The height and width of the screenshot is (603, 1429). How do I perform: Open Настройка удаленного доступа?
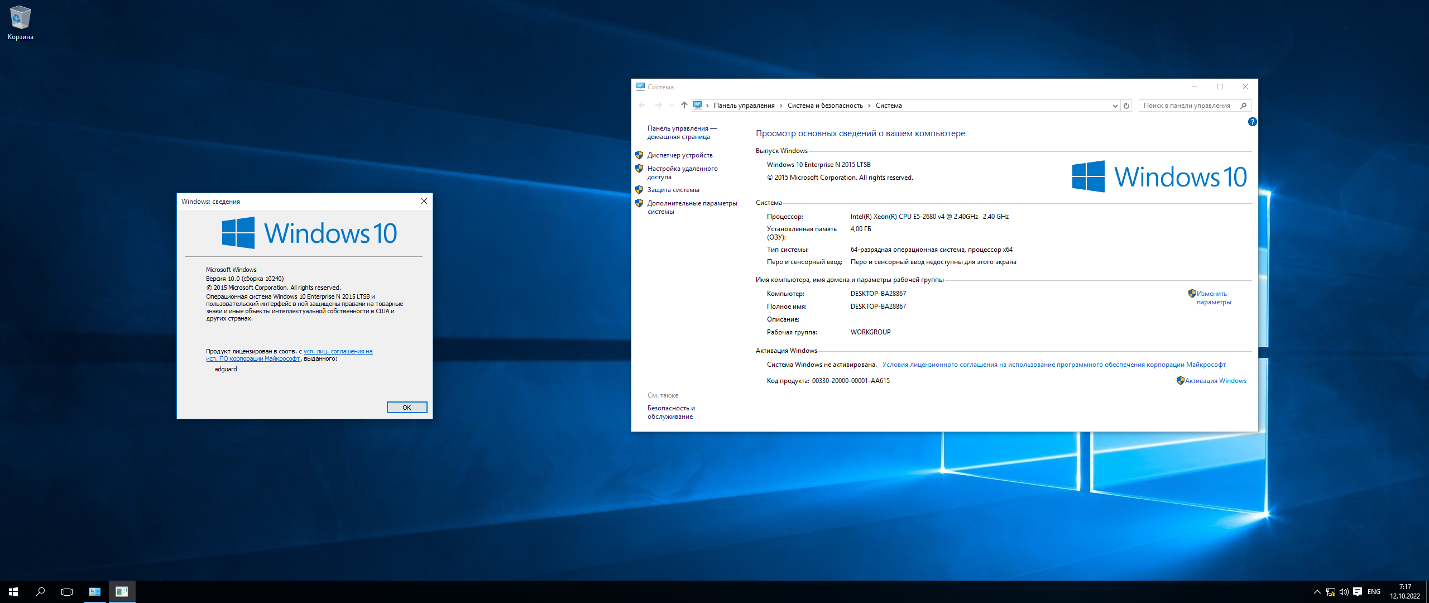682,173
